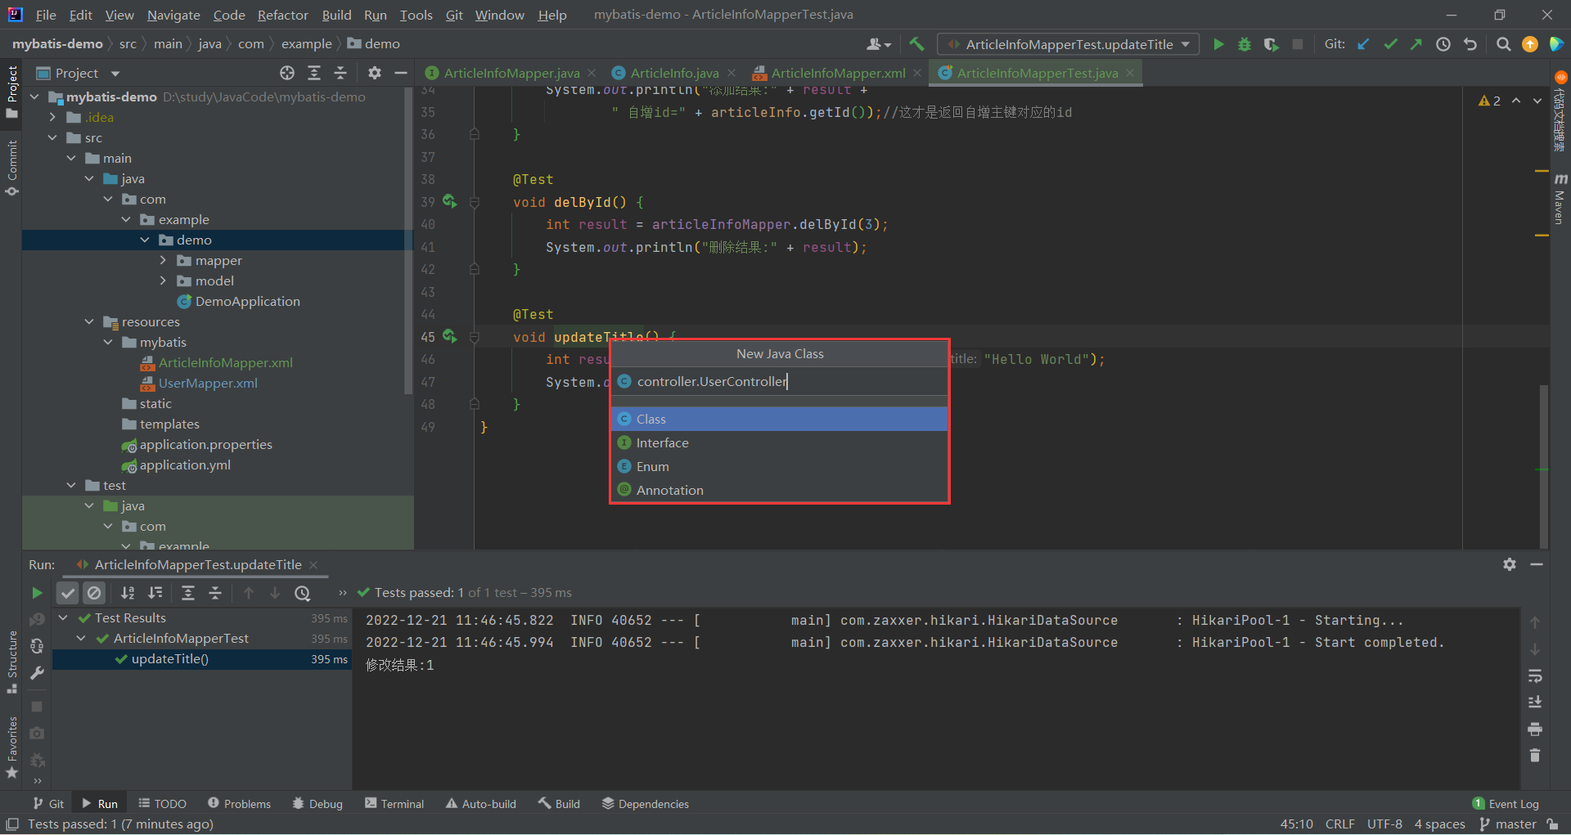Image resolution: width=1571 pixels, height=835 pixels.
Task: Hide the Project panel
Action: (x=400, y=73)
